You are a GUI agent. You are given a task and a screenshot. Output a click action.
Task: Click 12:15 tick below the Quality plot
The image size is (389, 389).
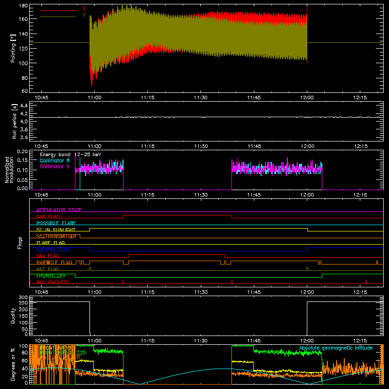[x=360, y=341]
